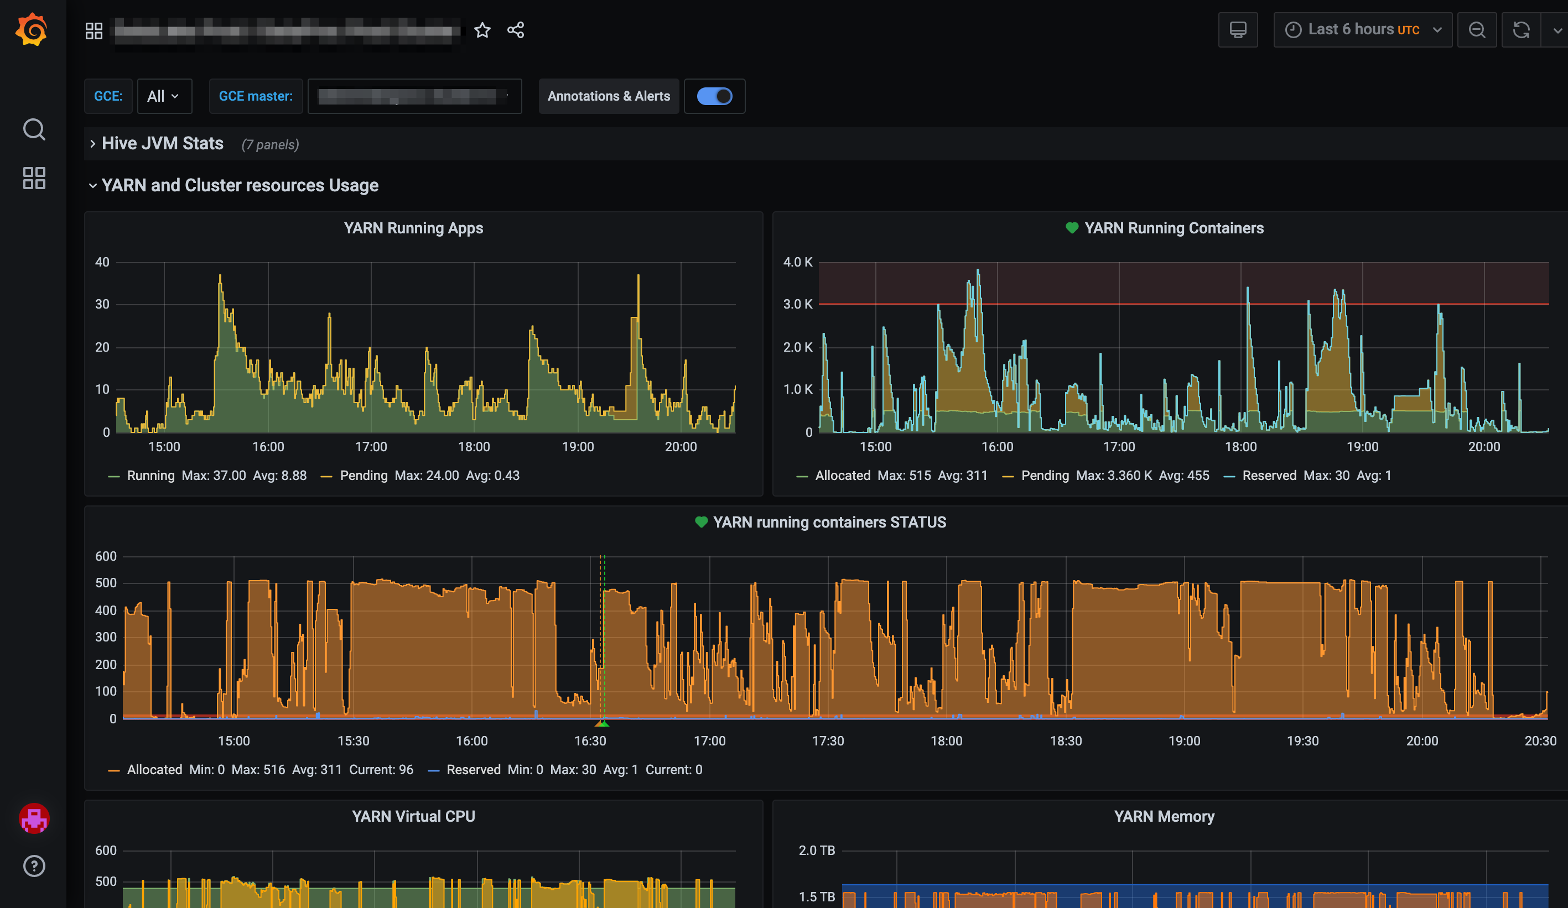Open the Grafana home logo
Viewport: 1568px width, 908px height.
(31, 29)
